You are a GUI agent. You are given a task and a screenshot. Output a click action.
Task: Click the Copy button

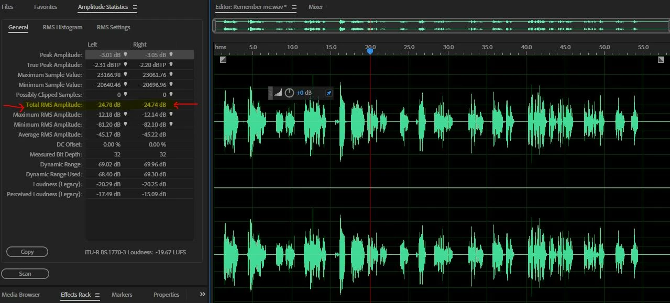tap(27, 252)
